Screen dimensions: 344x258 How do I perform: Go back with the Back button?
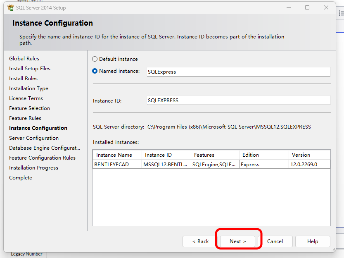(201, 241)
